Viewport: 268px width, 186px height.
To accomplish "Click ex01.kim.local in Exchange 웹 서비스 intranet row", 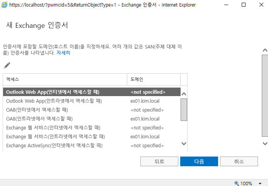I will pyautogui.click(x=145, y=136).
